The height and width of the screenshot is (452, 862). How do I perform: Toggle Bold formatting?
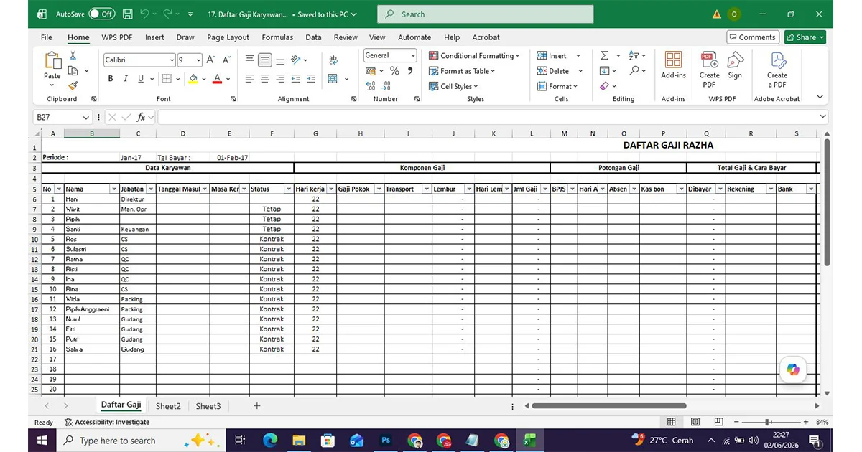click(111, 79)
